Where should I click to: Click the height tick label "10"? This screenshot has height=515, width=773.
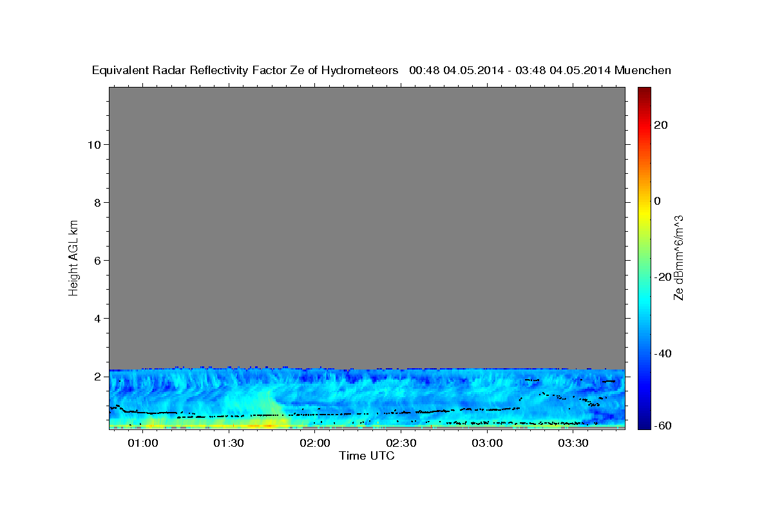click(x=93, y=144)
